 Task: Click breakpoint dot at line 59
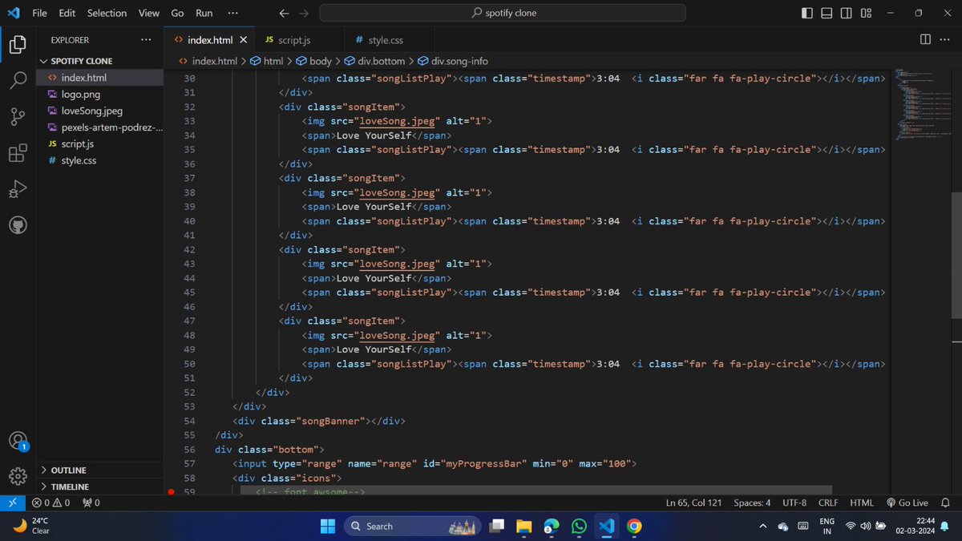point(171,492)
